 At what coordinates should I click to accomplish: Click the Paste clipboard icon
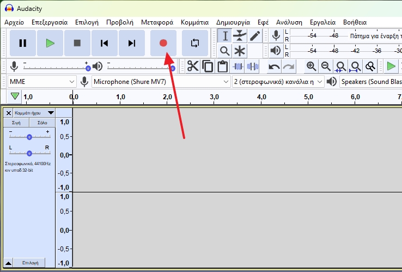pyautogui.click(x=222, y=67)
